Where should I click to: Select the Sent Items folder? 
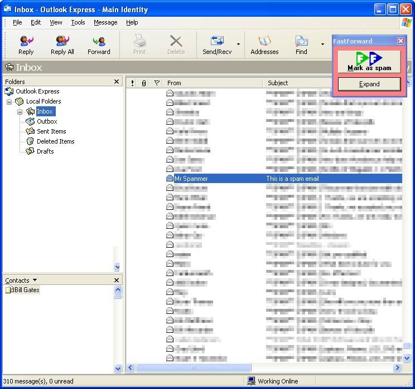click(51, 131)
